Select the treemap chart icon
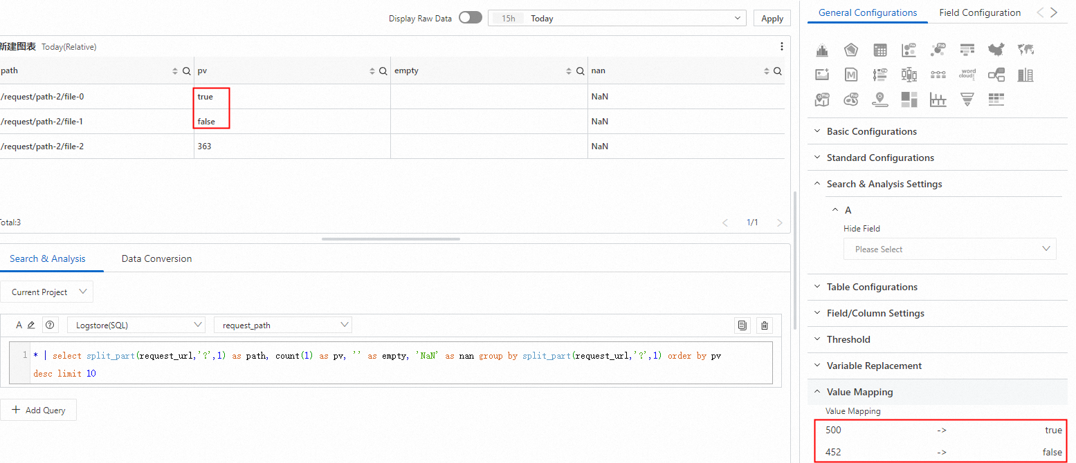 909,100
